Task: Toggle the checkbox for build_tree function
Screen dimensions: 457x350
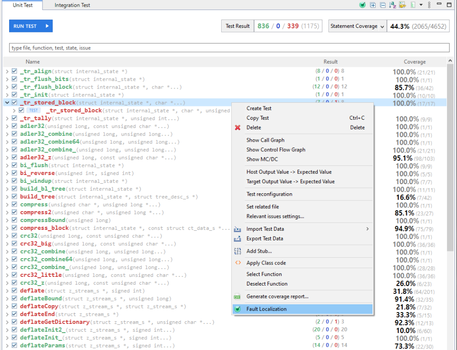Action: point(14,197)
